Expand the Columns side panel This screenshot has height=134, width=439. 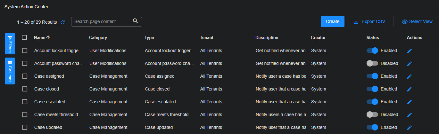(10, 71)
